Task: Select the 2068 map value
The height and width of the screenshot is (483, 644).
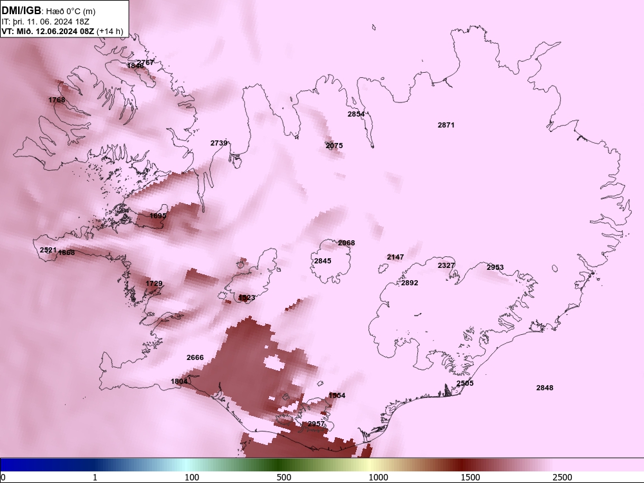Action: (x=346, y=243)
